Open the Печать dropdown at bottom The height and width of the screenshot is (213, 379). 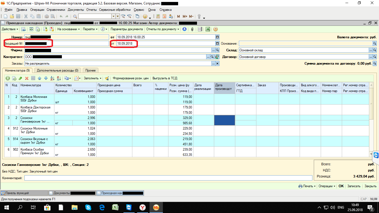[x=307, y=186]
